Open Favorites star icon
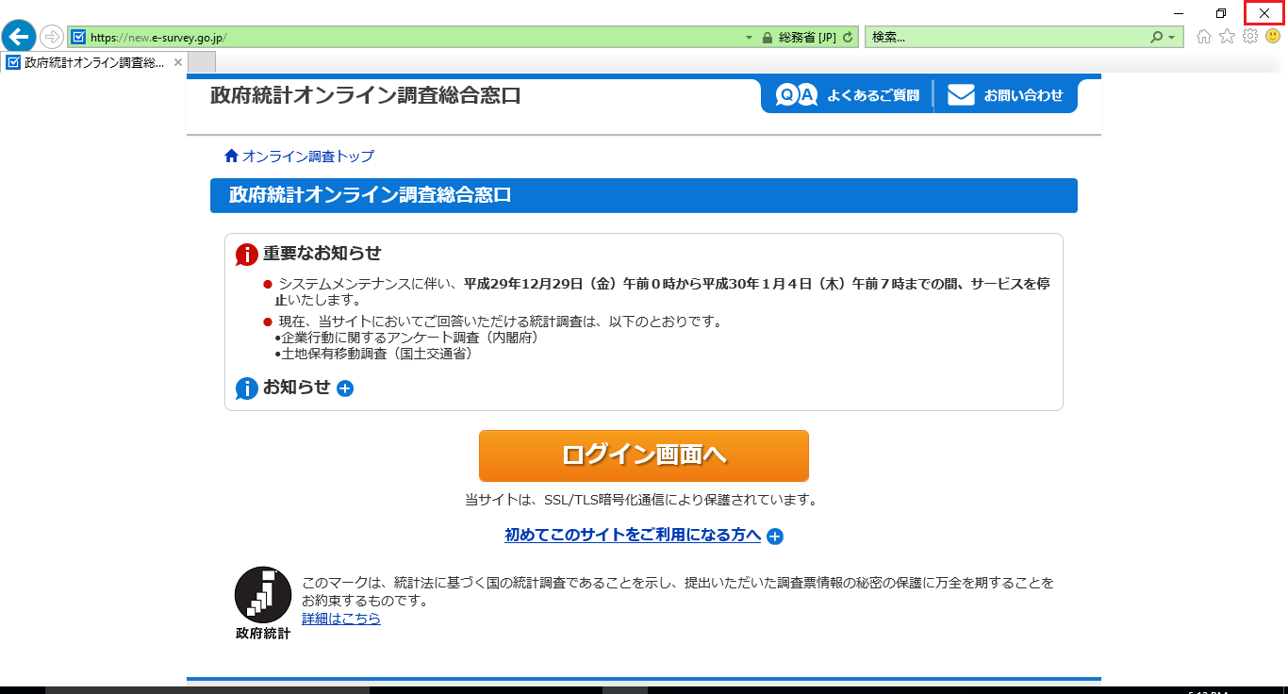The height and width of the screenshot is (694, 1288). [x=1227, y=37]
